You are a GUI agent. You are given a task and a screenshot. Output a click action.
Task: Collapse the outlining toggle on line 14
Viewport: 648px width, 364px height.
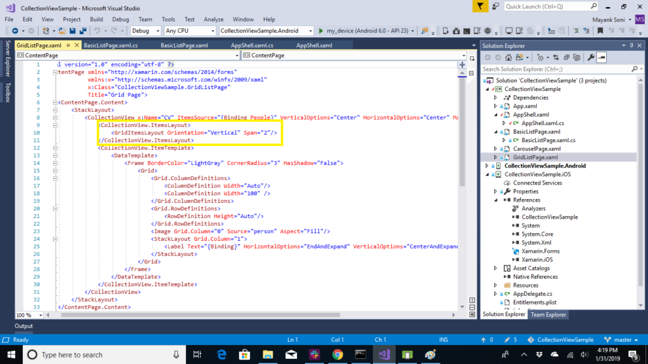pyautogui.click(x=55, y=163)
